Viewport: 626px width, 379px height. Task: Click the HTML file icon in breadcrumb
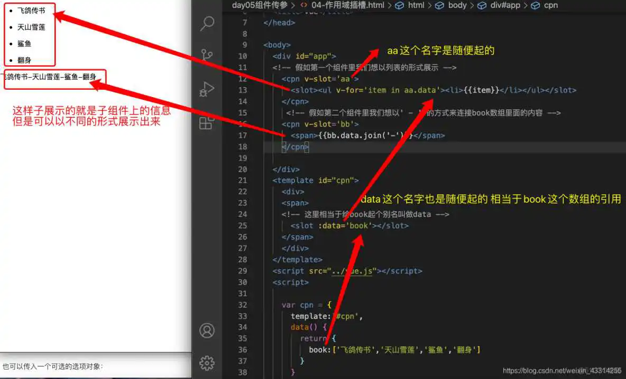304,5
